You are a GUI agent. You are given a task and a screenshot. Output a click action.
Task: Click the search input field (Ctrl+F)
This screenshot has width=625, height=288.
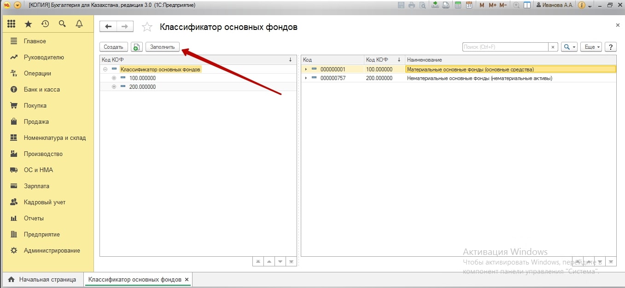pyautogui.click(x=505, y=47)
